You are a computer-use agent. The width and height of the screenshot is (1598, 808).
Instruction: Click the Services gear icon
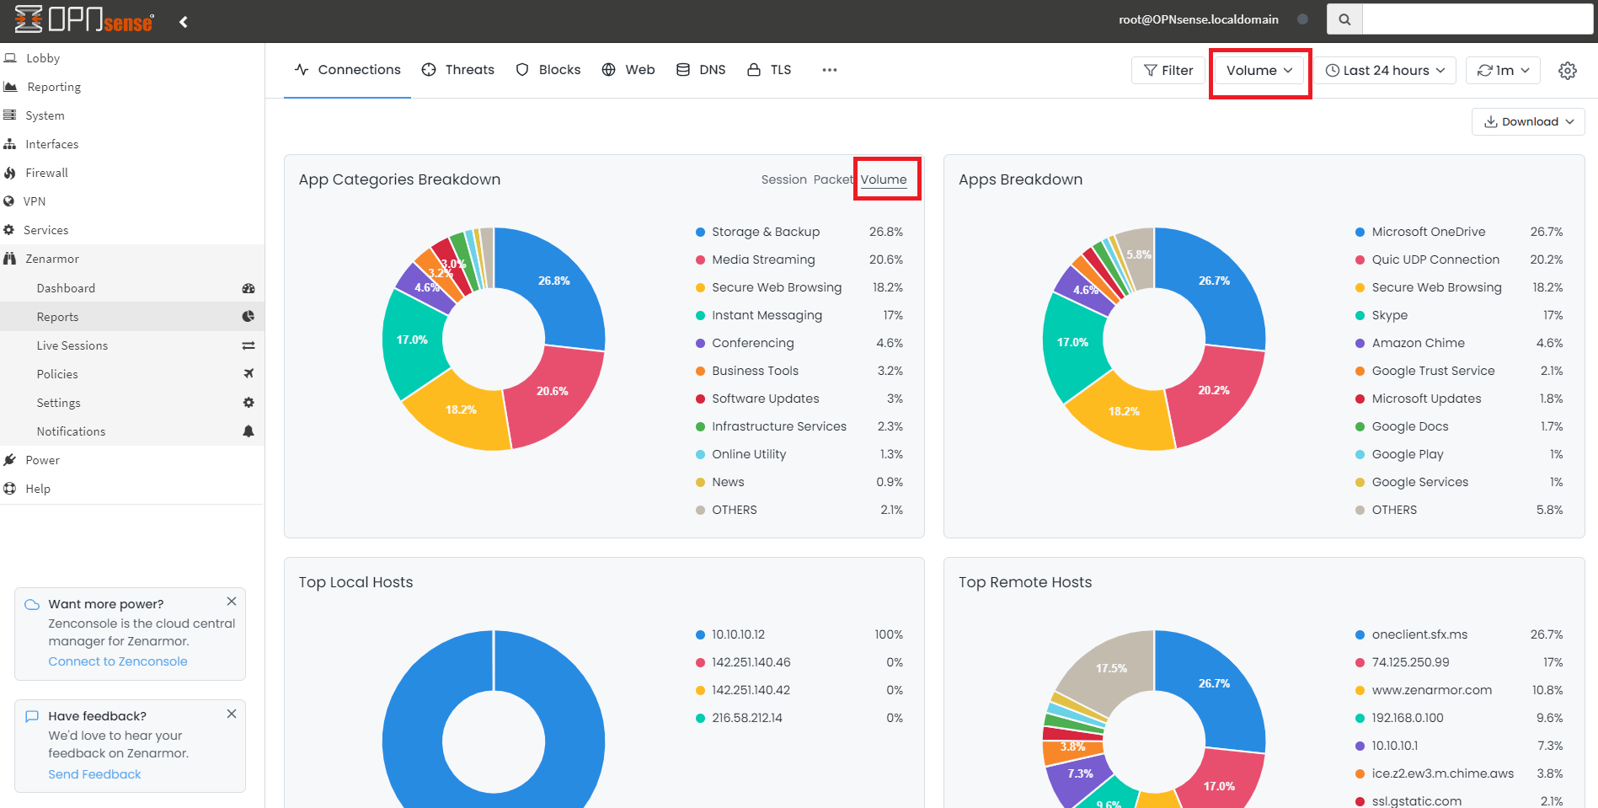click(9, 230)
